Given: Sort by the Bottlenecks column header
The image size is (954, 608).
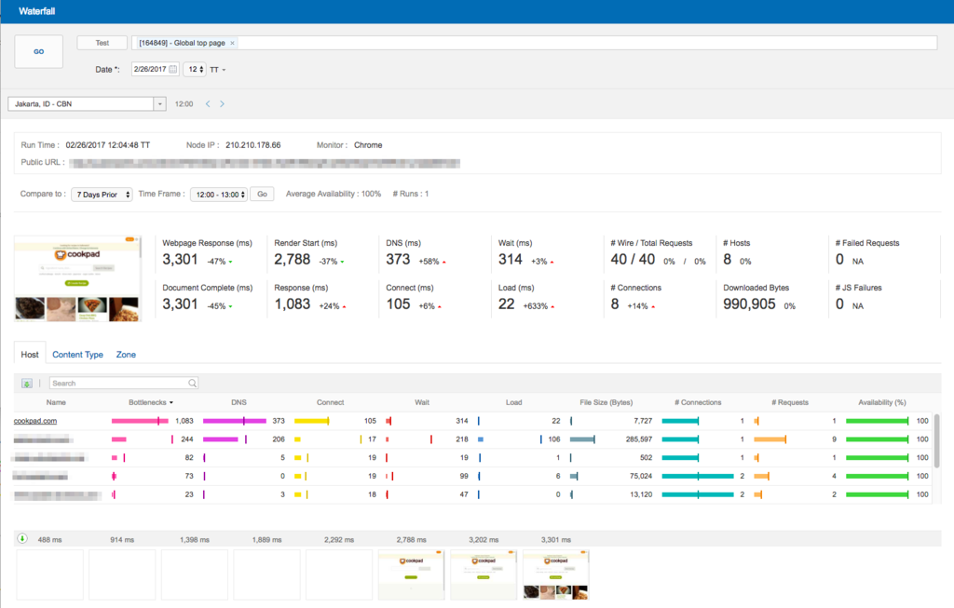Looking at the screenshot, I should point(150,402).
